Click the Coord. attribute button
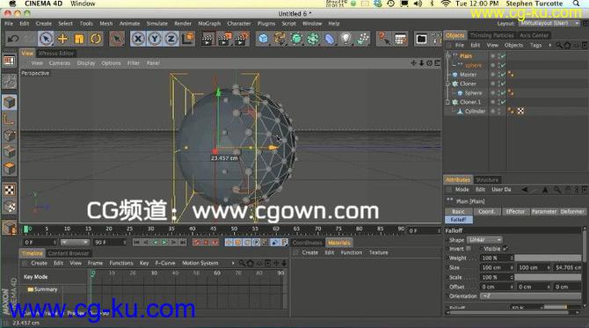Viewport: 589px width, 328px height. pyautogui.click(x=487, y=212)
